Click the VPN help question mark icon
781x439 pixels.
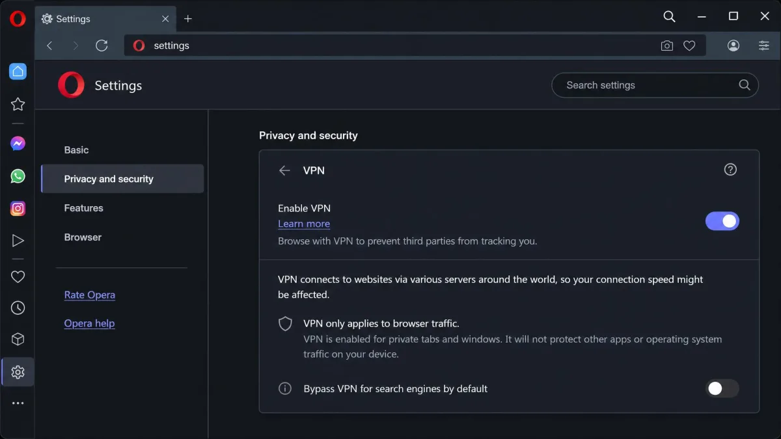click(730, 170)
